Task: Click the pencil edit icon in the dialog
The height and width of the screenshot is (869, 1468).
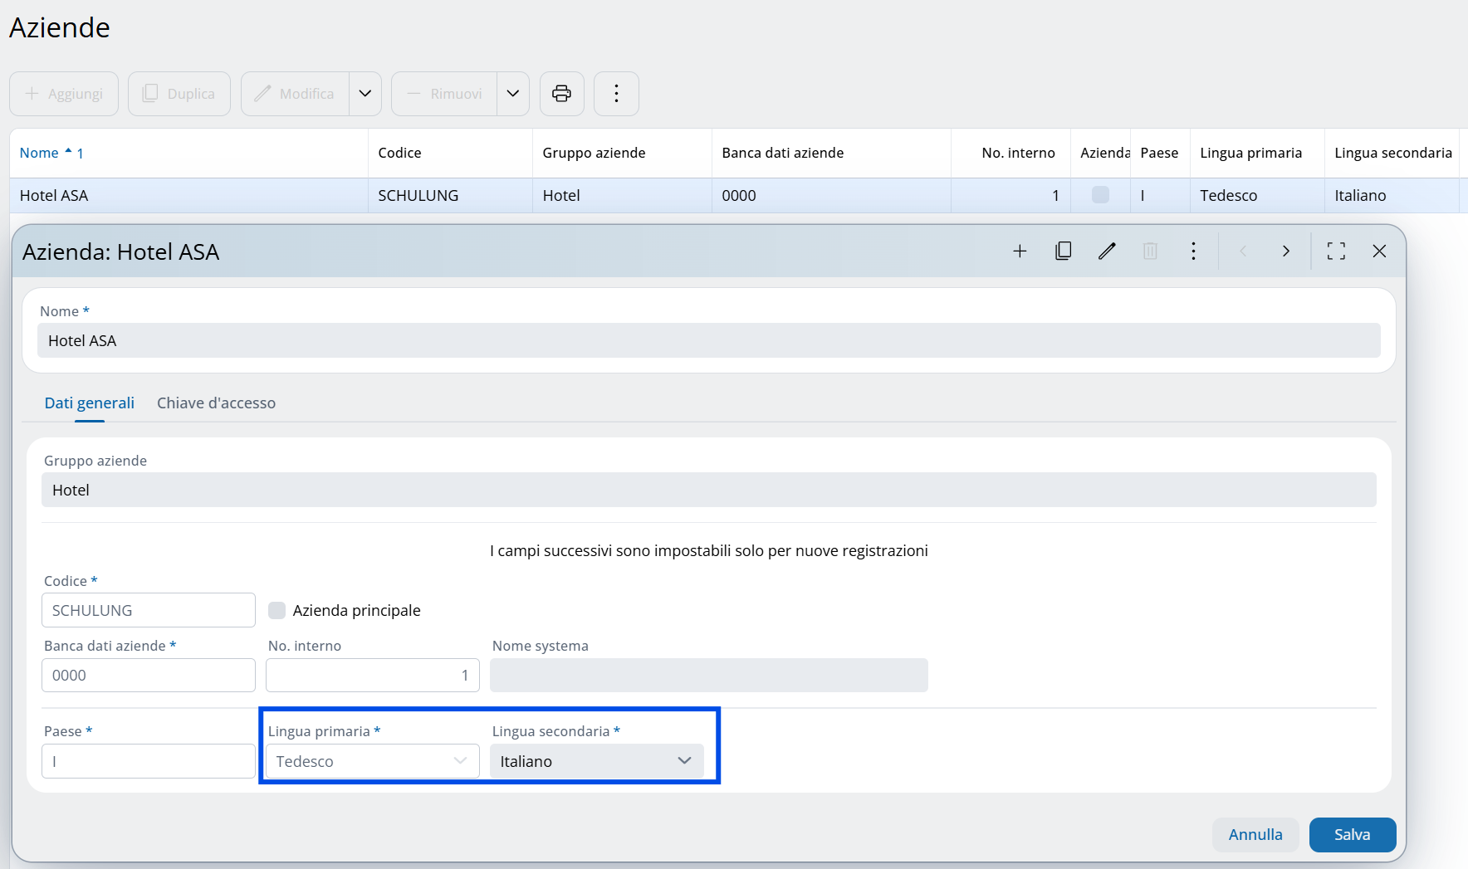Action: (1107, 251)
